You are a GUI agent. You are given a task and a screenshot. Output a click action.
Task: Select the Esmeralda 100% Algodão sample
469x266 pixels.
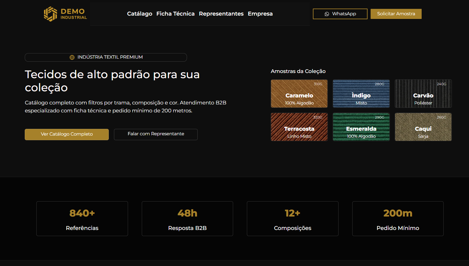pos(361,127)
